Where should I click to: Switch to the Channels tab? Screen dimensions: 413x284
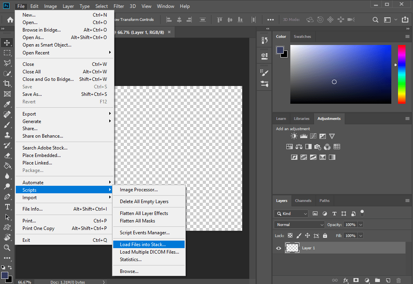tap(303, 201)
